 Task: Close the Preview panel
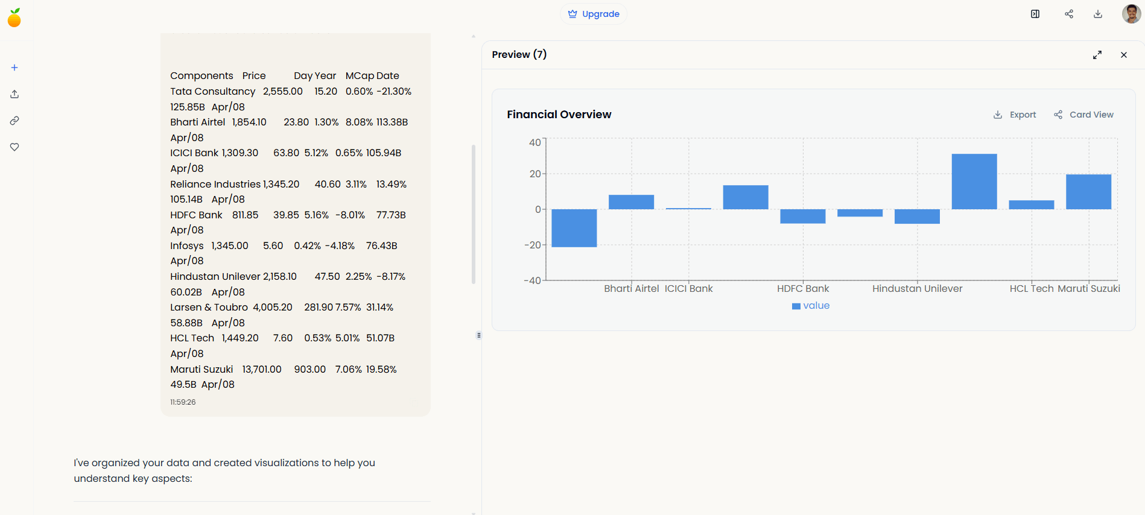pyautogui.click(x=1124, y=55)
